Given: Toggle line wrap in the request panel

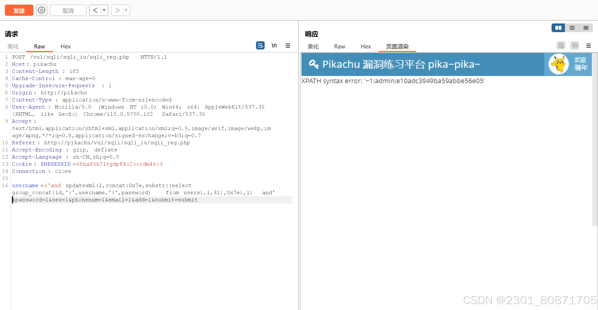Looking at the screenshot, I should tap(260, 46).
